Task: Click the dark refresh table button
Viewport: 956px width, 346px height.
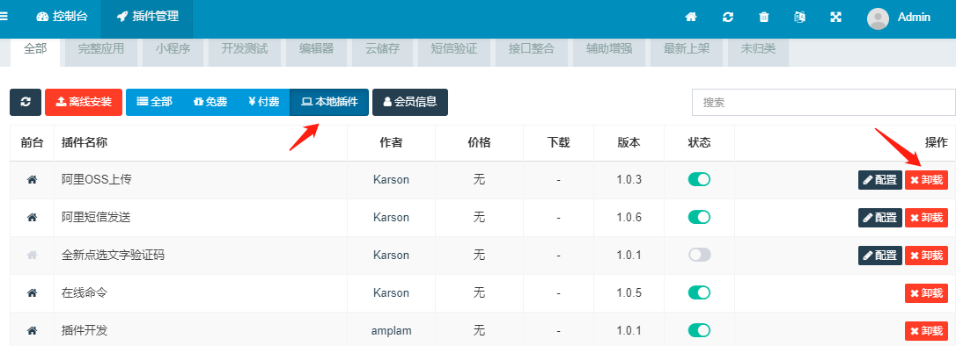Action: pyautogui.click(x=26, y=102)
